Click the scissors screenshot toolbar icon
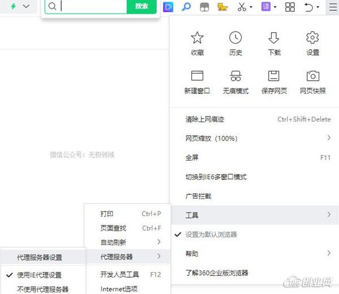Image resolution: width=339 pixels, height=294 pixels. click(x=242, y=7)
